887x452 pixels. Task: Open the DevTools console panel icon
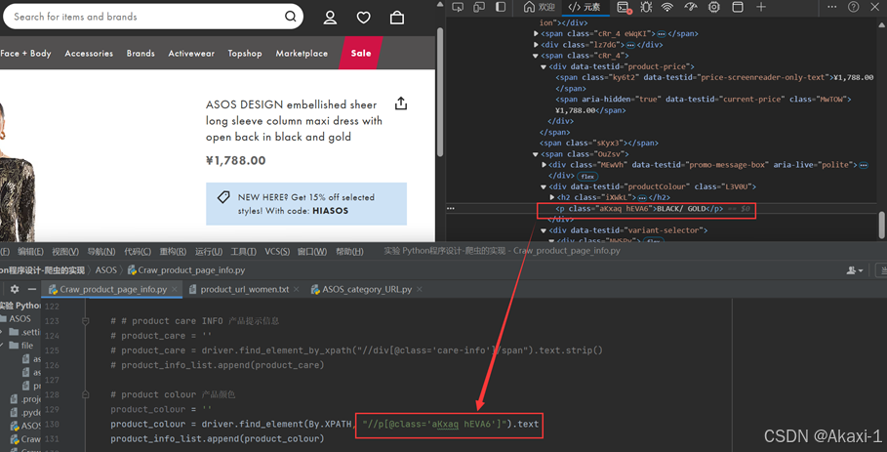tap(624, 7)
